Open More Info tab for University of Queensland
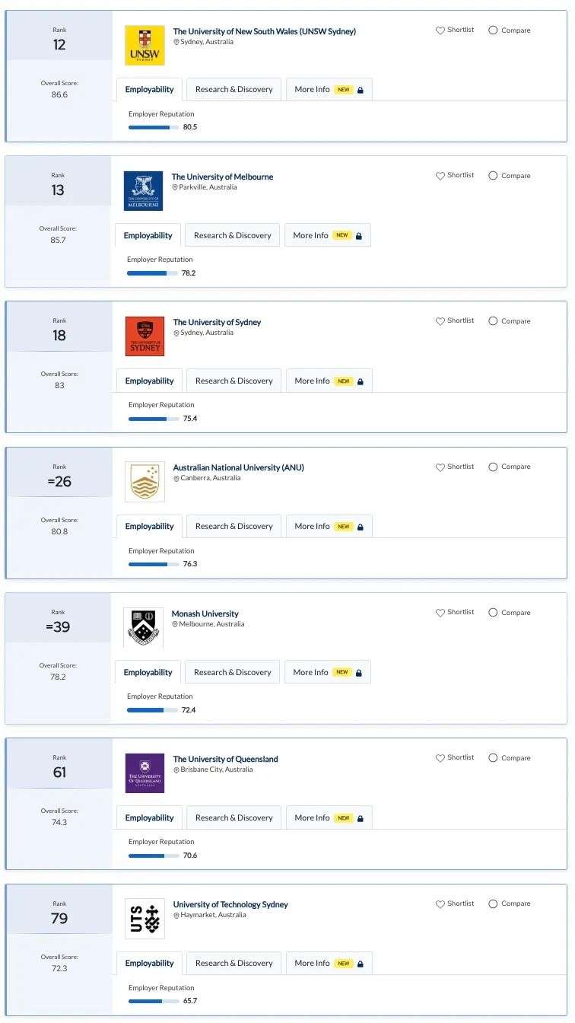The image size is (575, 1023). pos(329,818)
